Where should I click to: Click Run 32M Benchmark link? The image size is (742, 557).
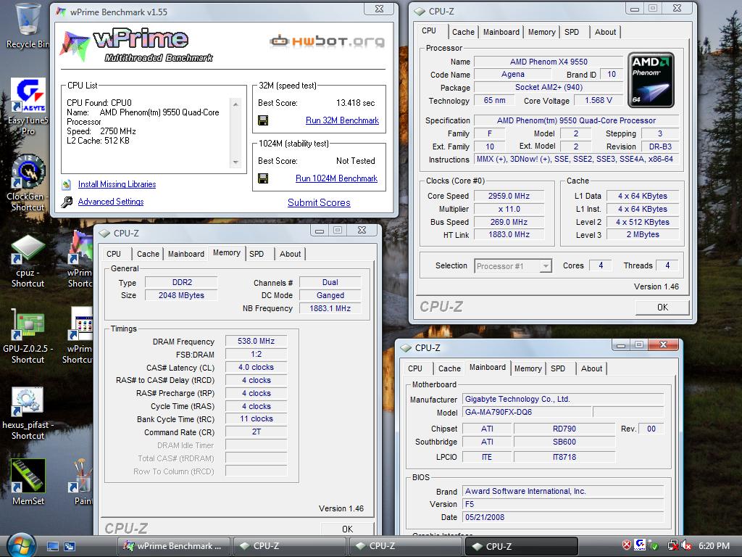tap(342, 120)
